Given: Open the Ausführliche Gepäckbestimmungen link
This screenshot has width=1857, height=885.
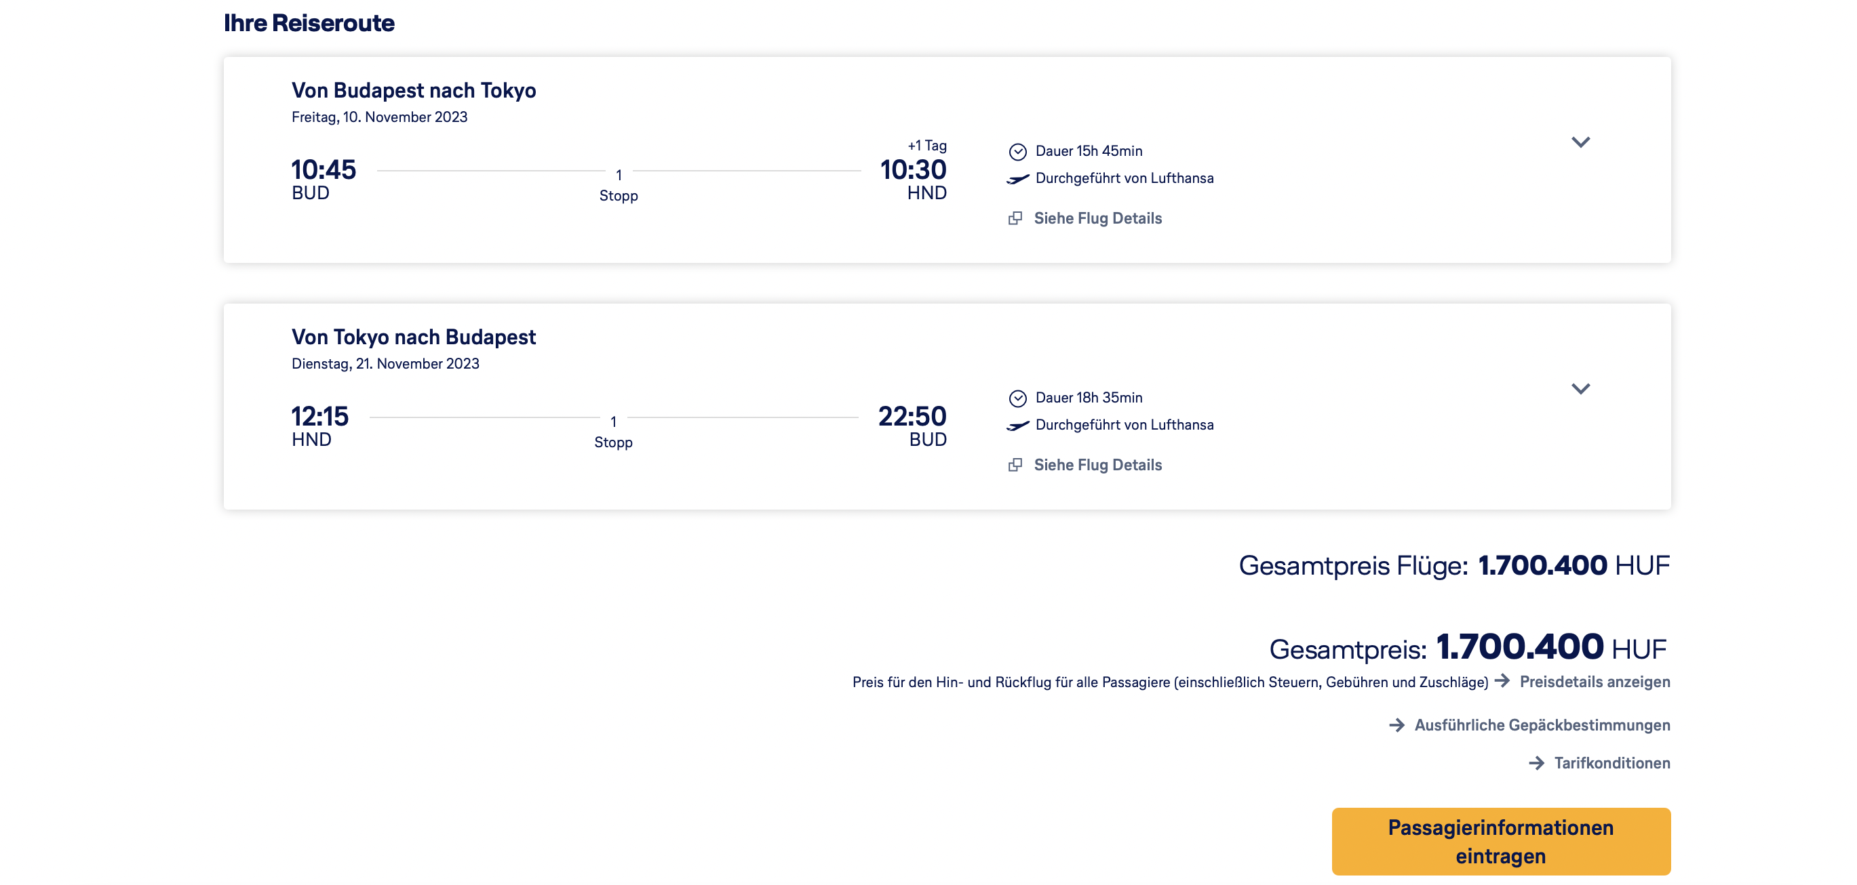Looking at the screenshot, I should coord(1541,725).
